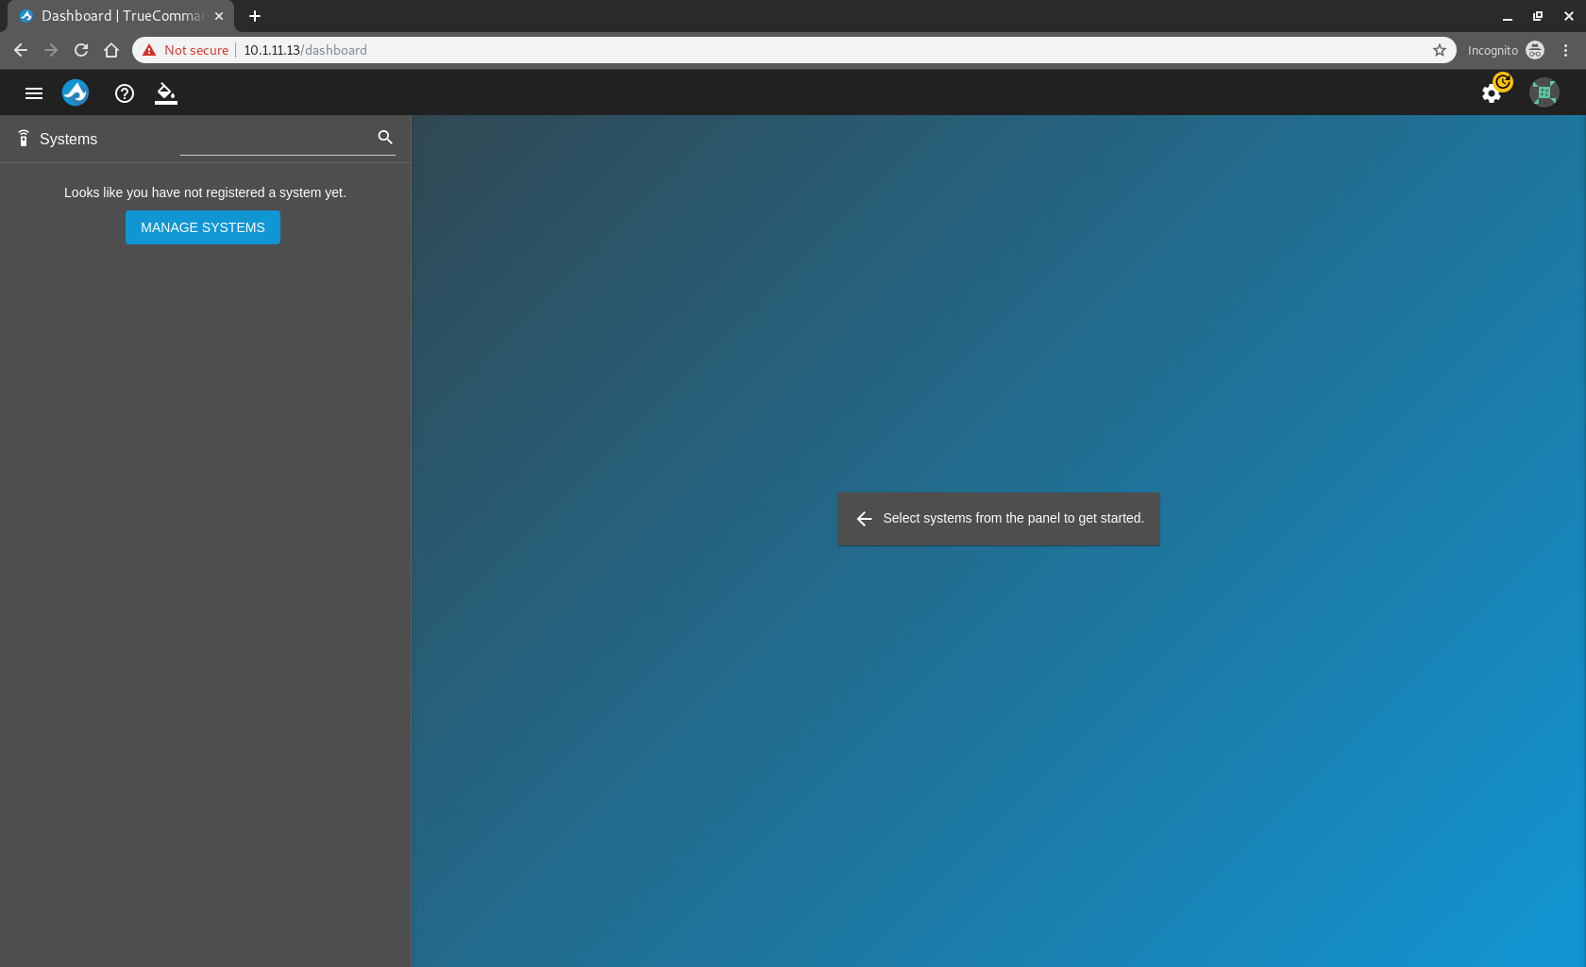Go back with browser back arrow
Viewport: 1586px width, 967px height.
[21, 50]
